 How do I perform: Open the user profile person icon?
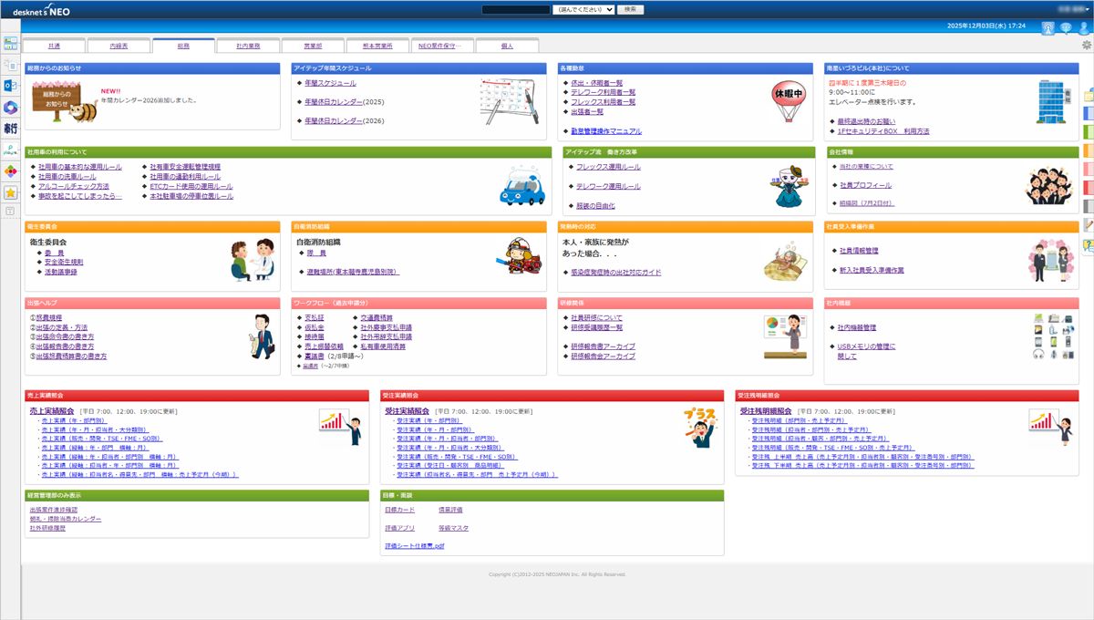coord(1083,29)
